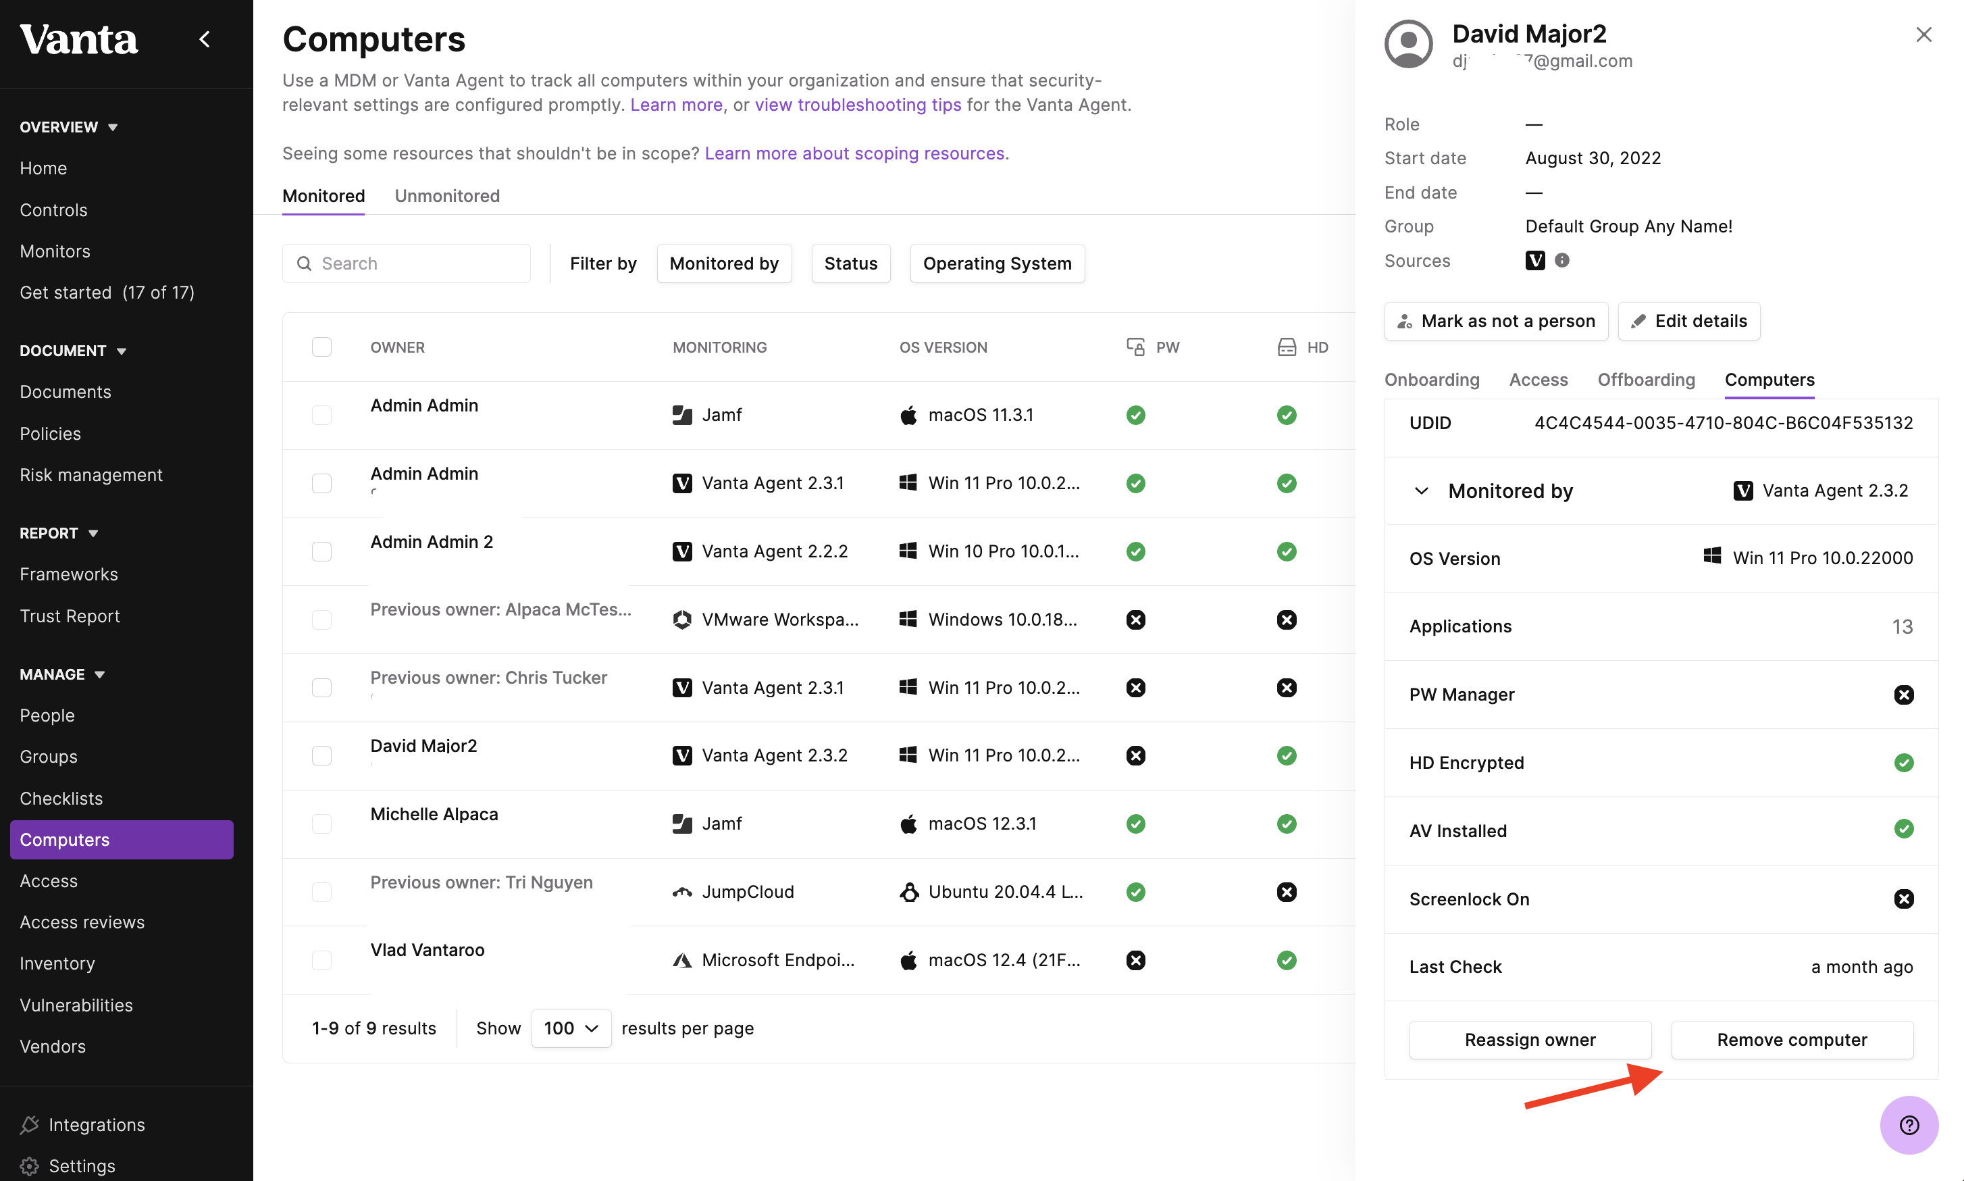This screenshot has width=1964, height=1181.
Task: Open the Offboarding tab
Action: pyautogui.click(x=1646, y=380)
